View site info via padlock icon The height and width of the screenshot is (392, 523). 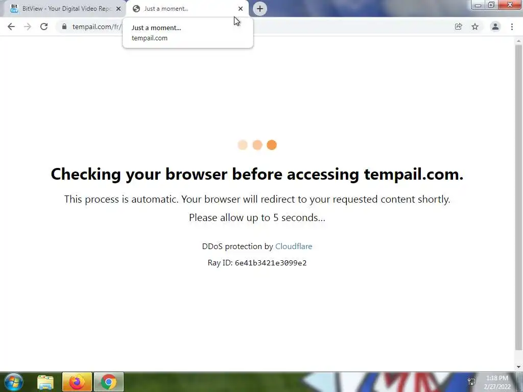[64, 27]
